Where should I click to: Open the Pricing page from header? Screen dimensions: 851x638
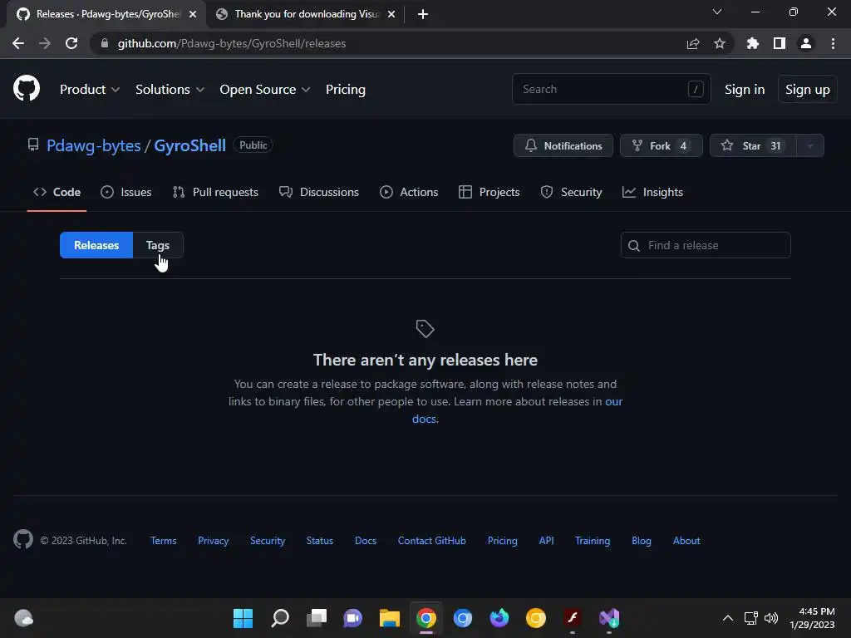coord(345,90)
